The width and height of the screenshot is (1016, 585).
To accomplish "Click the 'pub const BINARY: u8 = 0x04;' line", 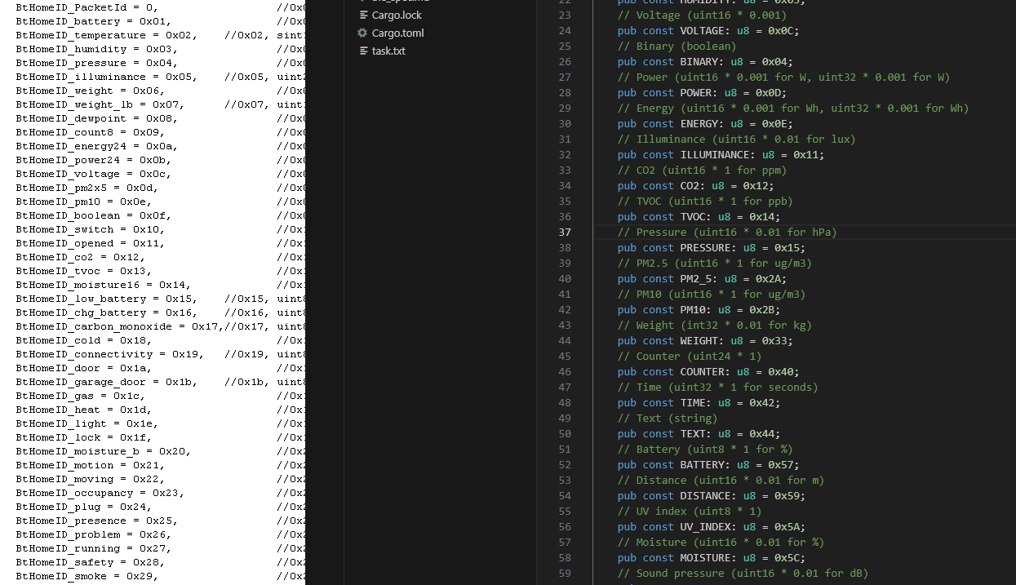I will pyautogui.click(x=705, y=61).
